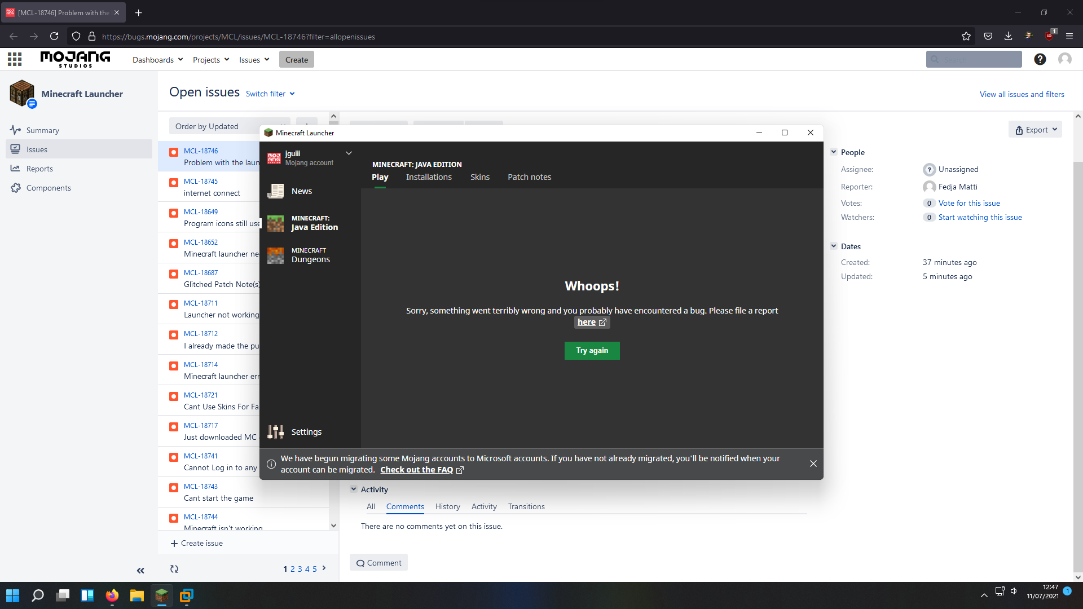Screen dimensions: 1083x609
Task: Go to page 3 of issue list
Action: pyautogui.click(x=300, y=569)
